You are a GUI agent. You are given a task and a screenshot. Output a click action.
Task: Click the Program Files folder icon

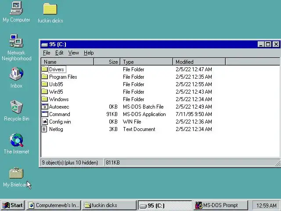[x=45, y=77]
